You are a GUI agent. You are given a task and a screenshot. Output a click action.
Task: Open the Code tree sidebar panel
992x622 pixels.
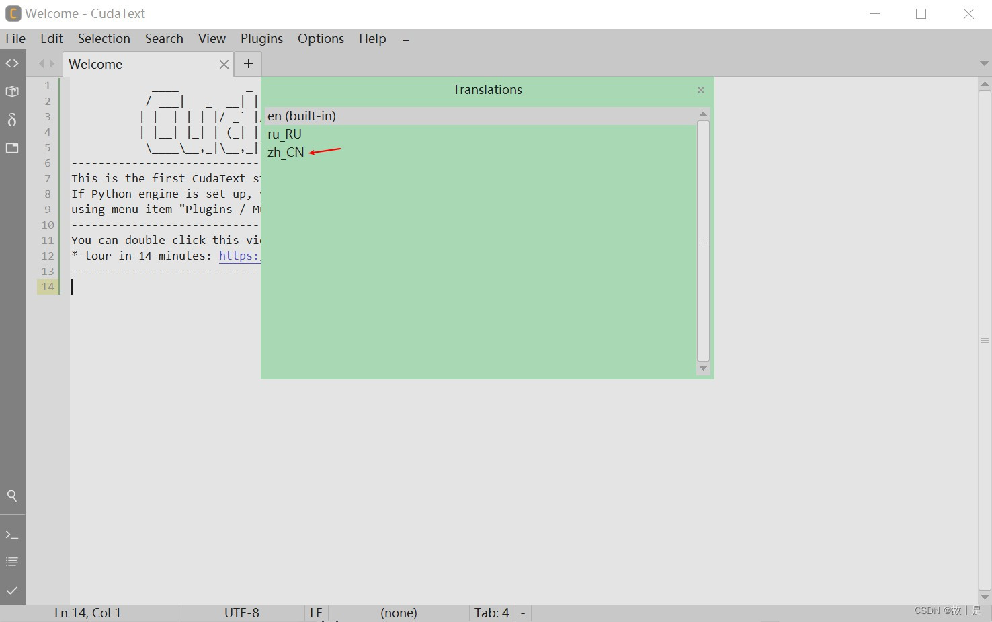click(x=12, y=63)
